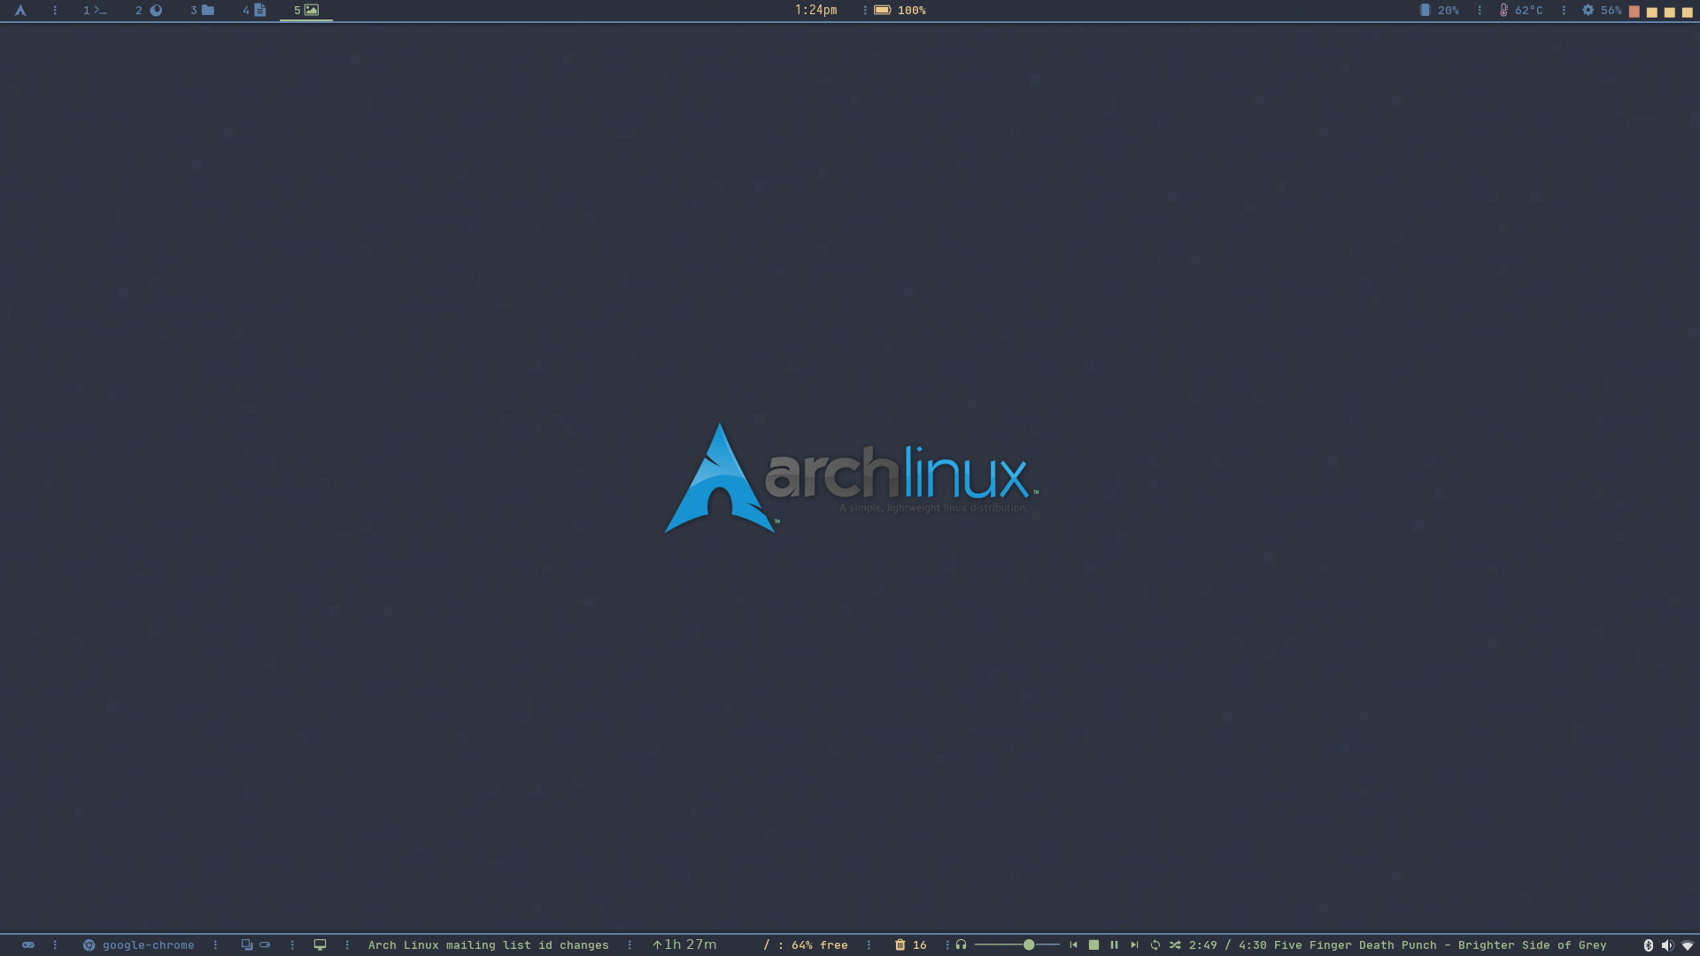Open the Arch Linux mailing list headline
Viewport: 1700px width, 956px height.
[487, 944]
